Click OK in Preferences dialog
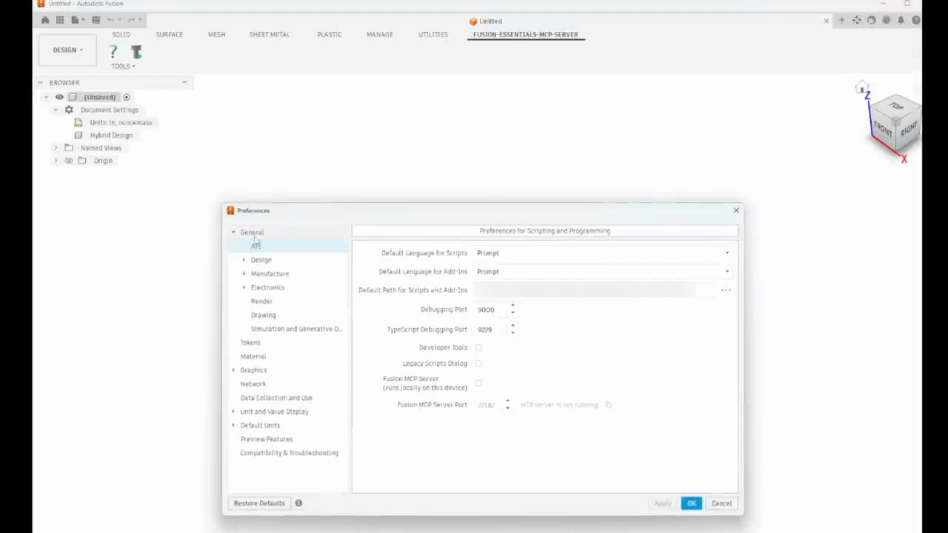The height and width of the screenshot is (533, 948). [691, 503]
